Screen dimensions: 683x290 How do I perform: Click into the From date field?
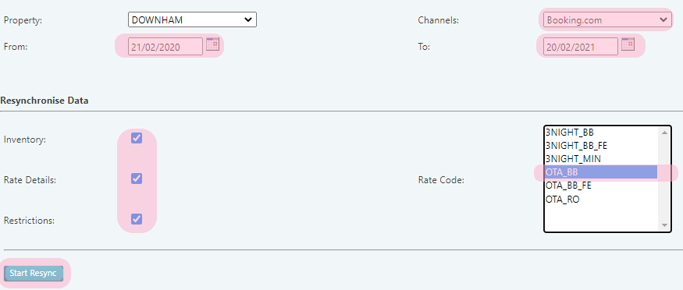(x=165, y=47)
